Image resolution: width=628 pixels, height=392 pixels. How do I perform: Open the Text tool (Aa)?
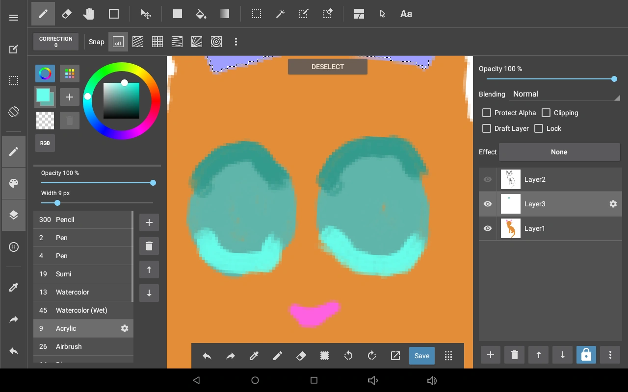coord(406,14)
